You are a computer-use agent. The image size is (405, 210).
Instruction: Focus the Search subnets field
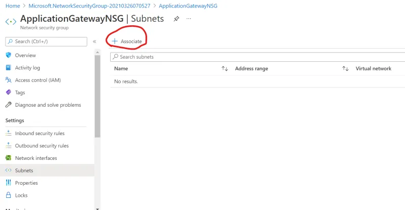[257, 57]
